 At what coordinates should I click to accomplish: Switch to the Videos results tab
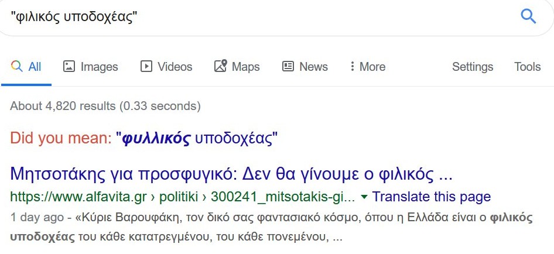pyautogui.click(x=175, y=67)
